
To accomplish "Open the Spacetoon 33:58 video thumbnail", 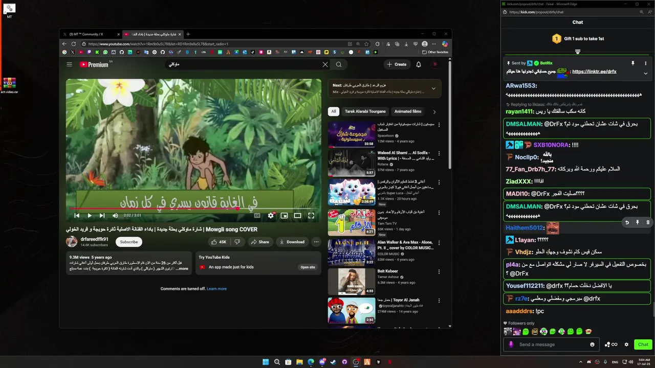I will tap(352, 134).
